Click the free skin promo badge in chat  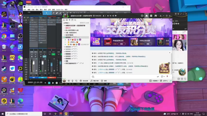[x=164, y=68]
